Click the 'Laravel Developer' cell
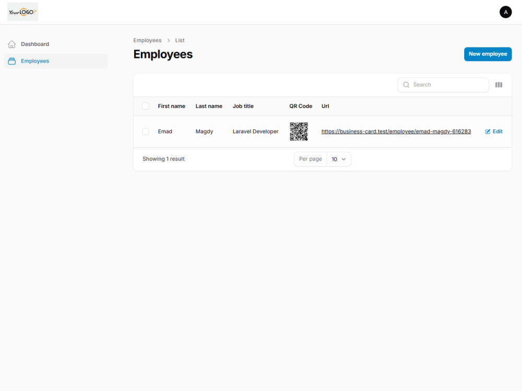Viewport: 522px width, 391px height. (255, 132)
